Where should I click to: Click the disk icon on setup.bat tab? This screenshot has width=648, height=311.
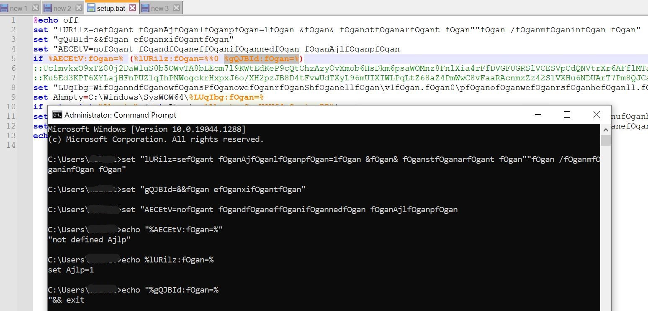[91, 8]
